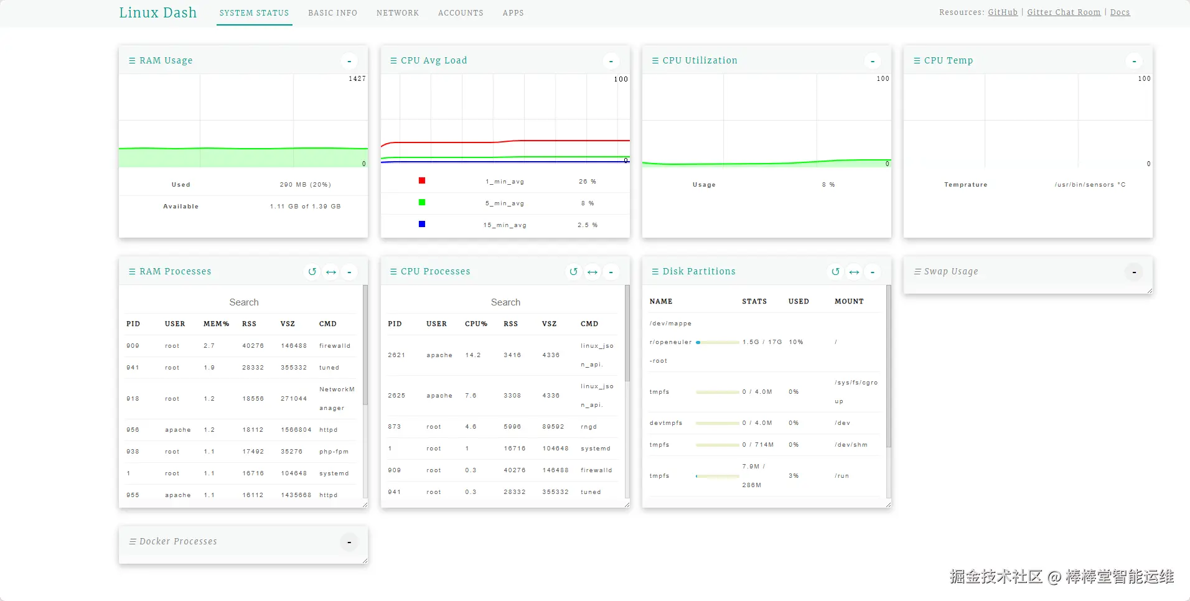1190x601 pixels.
Task: Click the 1_min_avg label in CPU Avg Load
Action: [505, 182]
